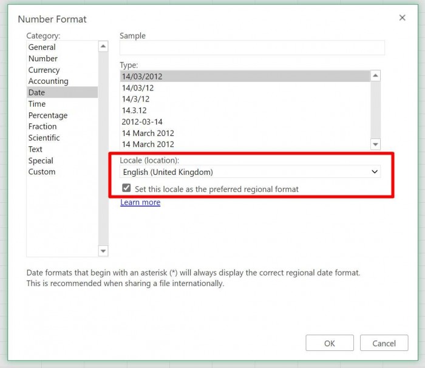425x368 pixels.
Task: Pick the Percentage category
Action: point(48,115)
